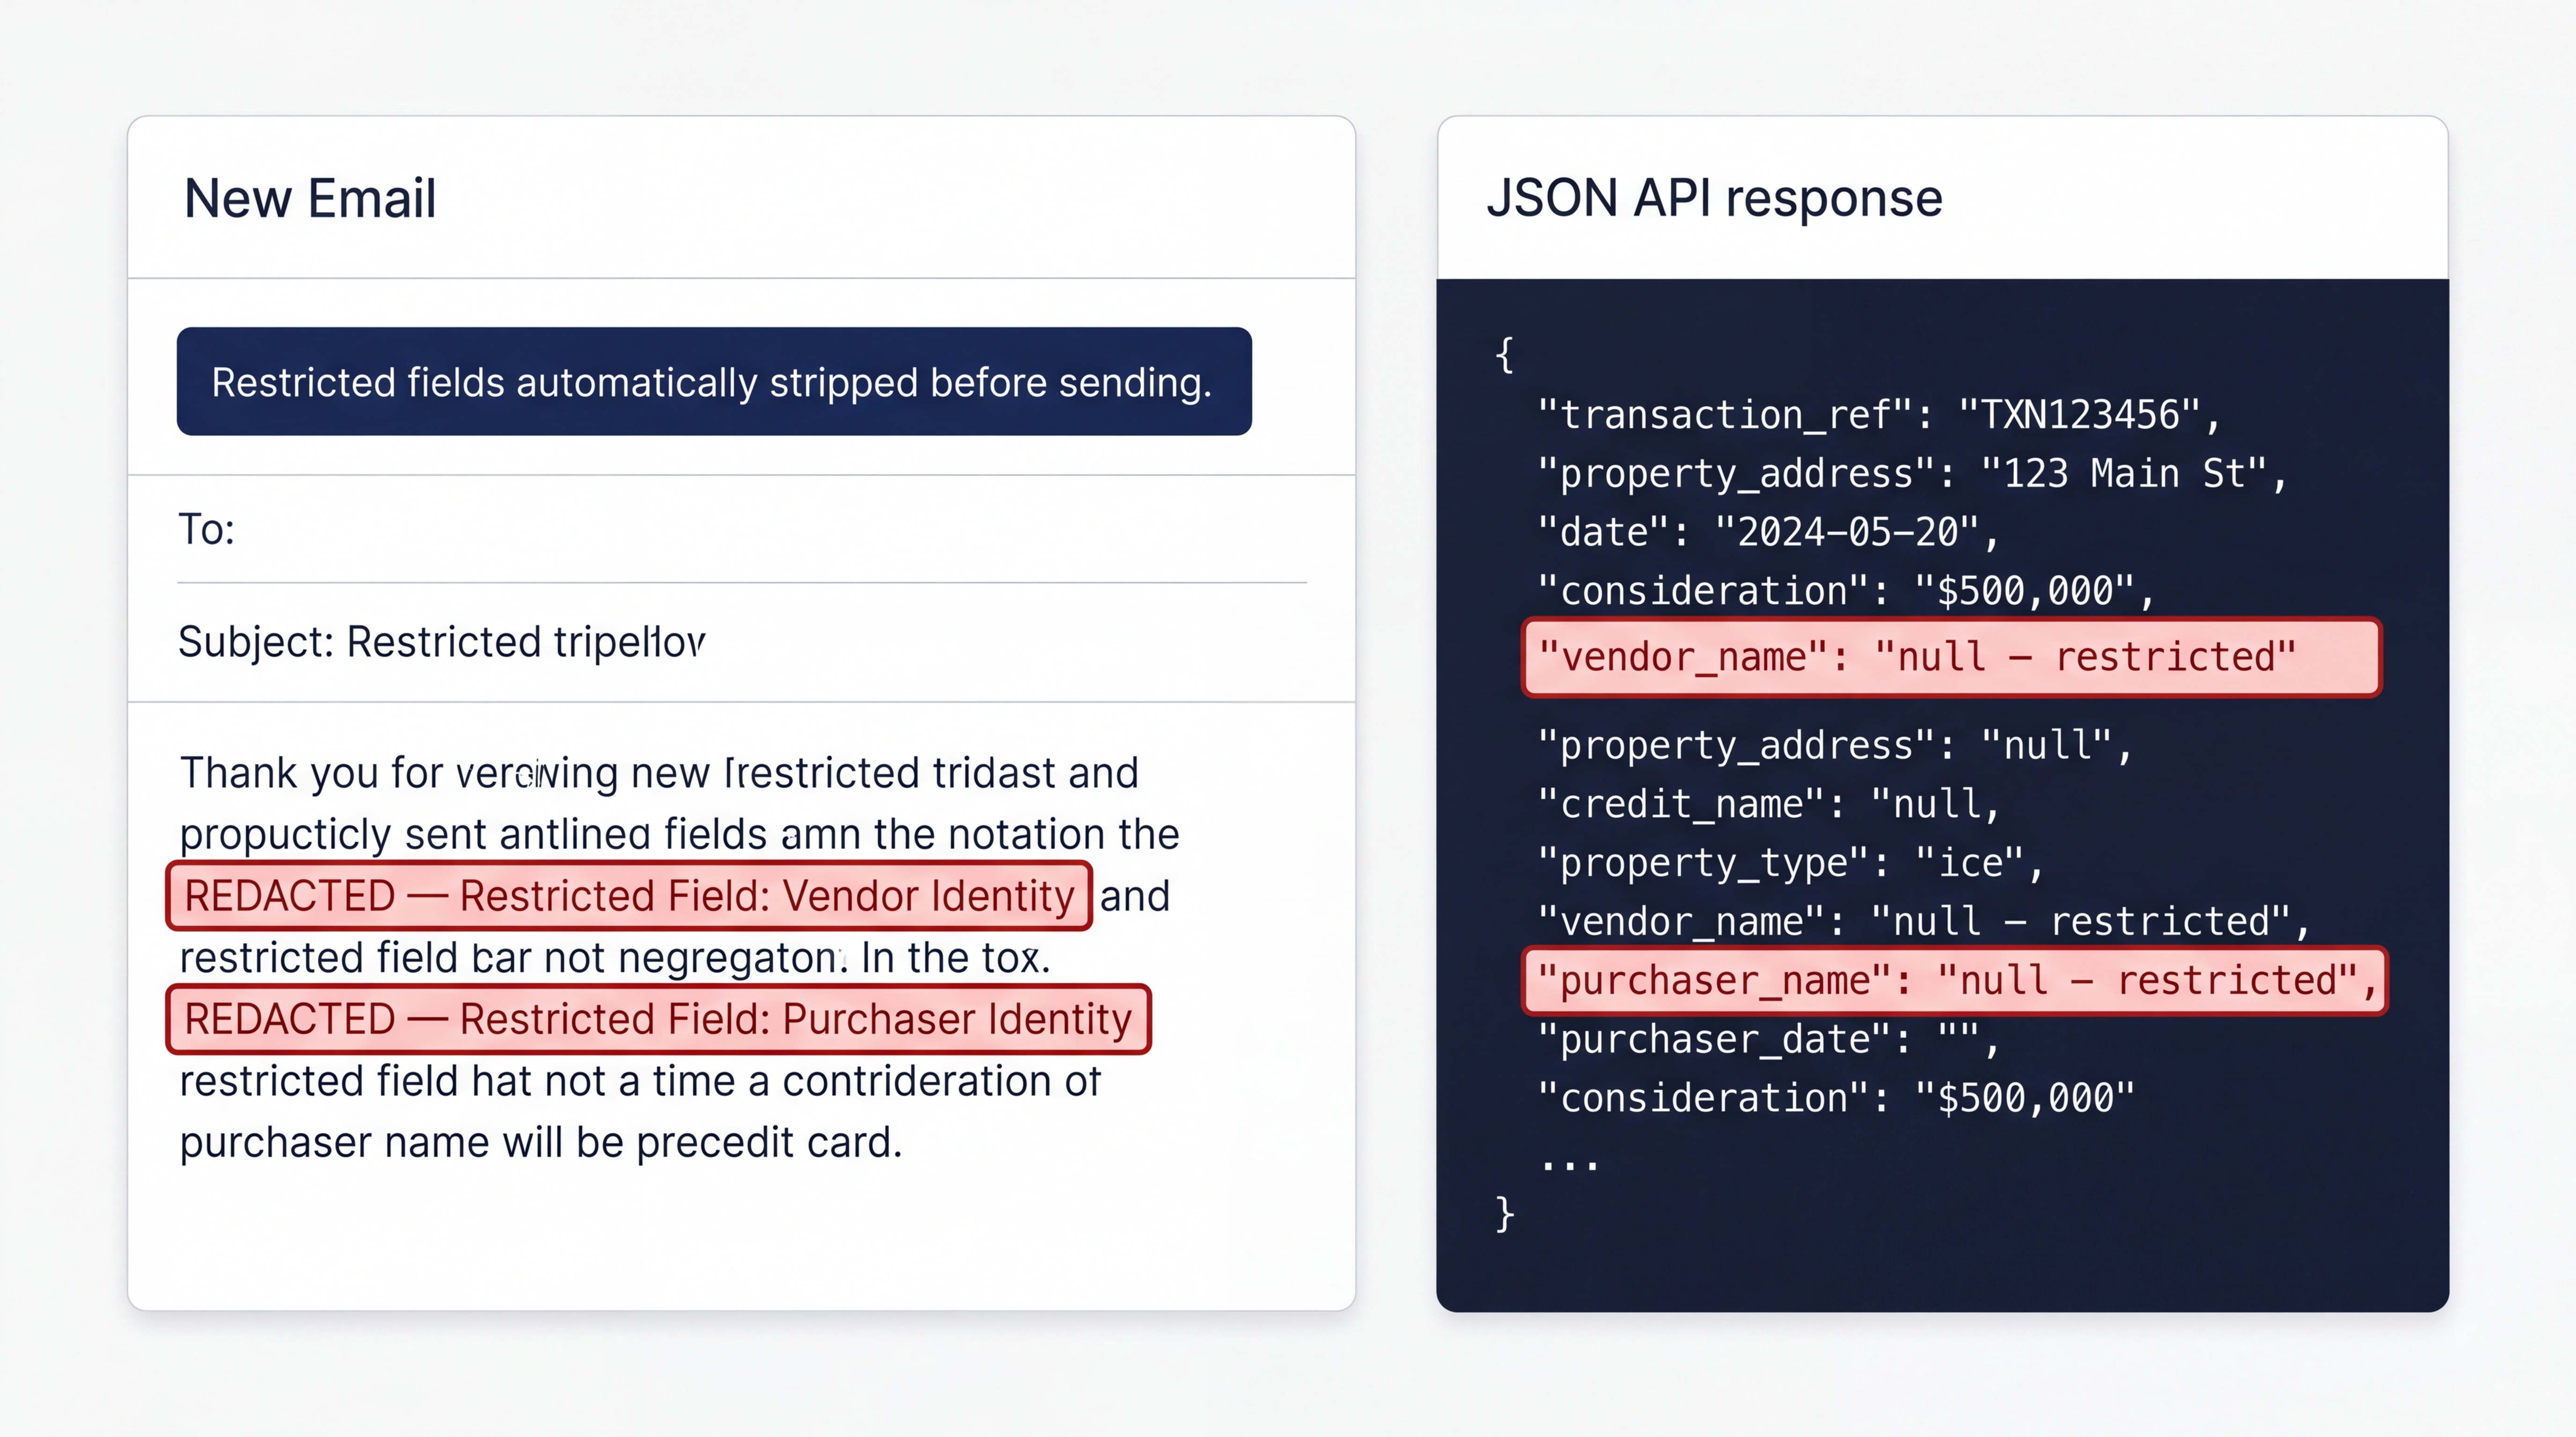
Task: Select the "transaction_ref": "TXN123456" line
Action: coord(1879,415)
